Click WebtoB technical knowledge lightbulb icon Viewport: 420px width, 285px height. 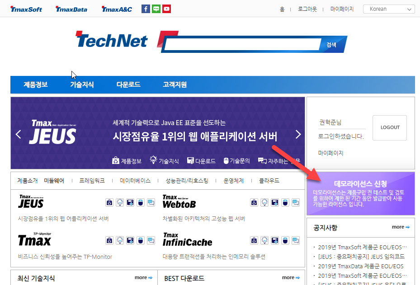264,202
